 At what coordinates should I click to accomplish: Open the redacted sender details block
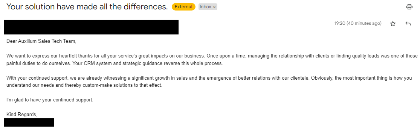(91, 27)
